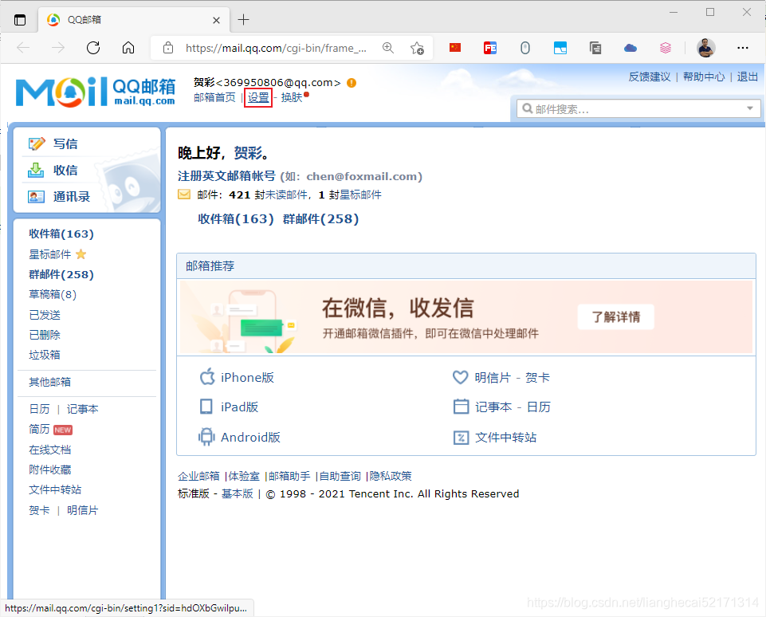Click 注册英文邮箱帐号 link

[226, 176]
